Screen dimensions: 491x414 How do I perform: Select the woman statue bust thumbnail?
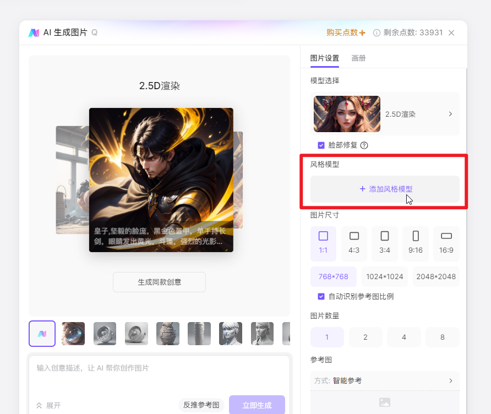(262, 334)
